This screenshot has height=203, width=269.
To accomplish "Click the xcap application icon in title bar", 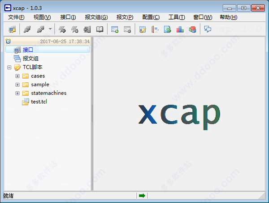I will [8, 8].
